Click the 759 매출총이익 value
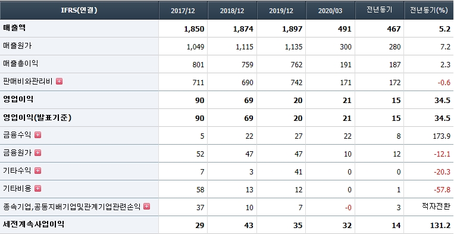 [248, 64]
